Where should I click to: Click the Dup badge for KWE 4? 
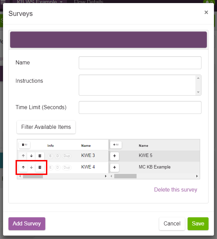pyautogui.click(x=67, y=167)
